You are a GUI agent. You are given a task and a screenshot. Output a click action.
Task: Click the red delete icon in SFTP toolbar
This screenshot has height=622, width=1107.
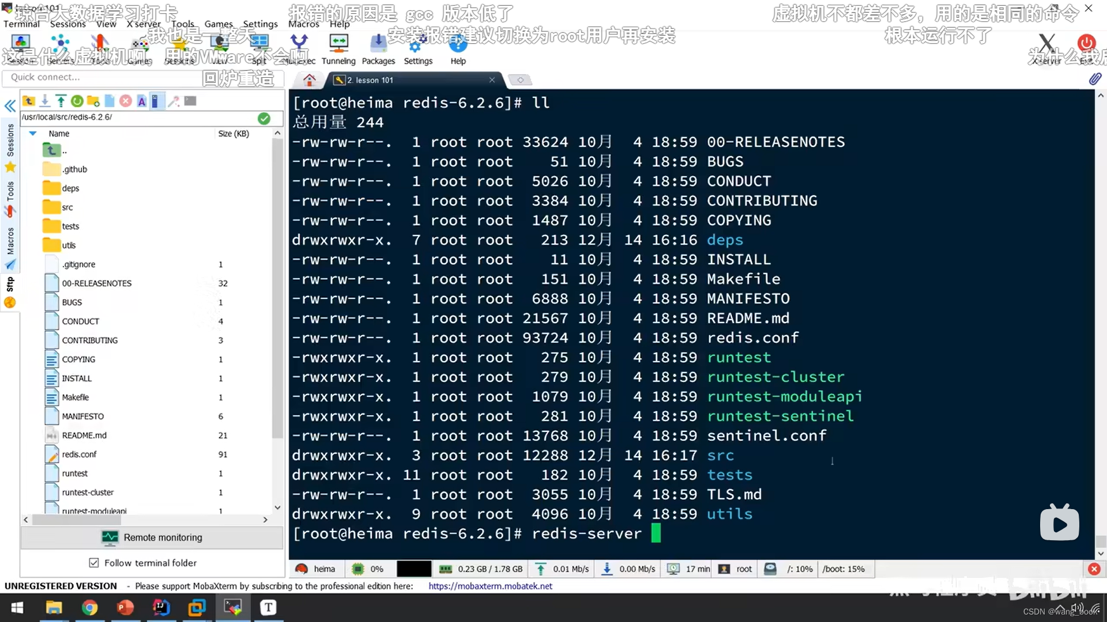[x=125, y=101]
